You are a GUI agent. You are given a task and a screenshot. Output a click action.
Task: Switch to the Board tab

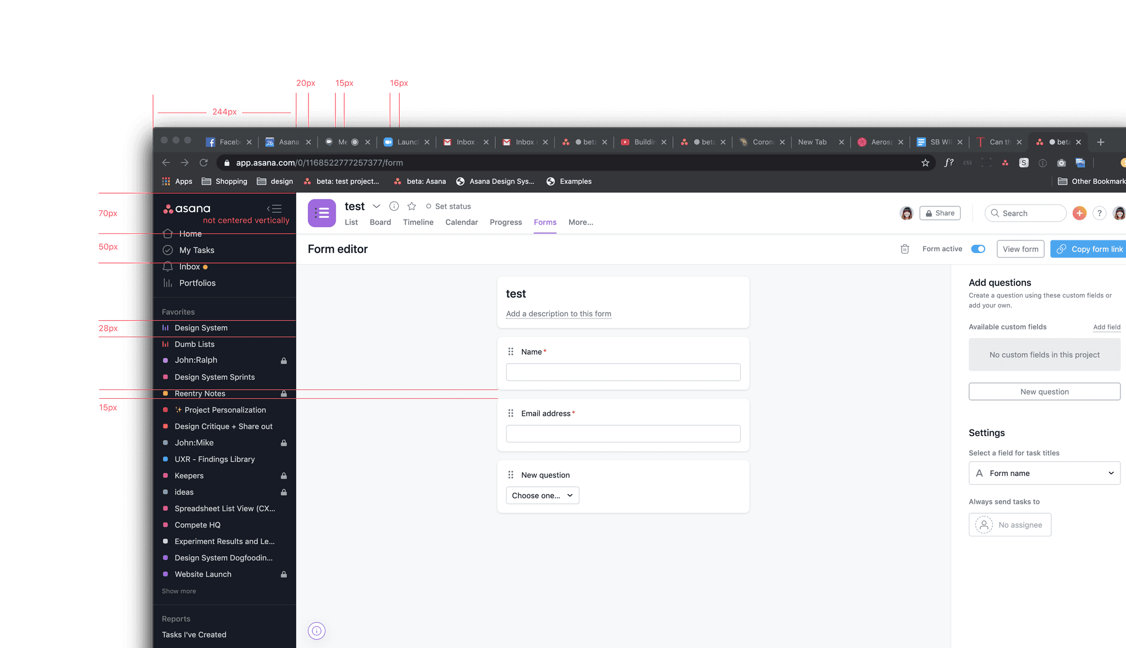380,222
